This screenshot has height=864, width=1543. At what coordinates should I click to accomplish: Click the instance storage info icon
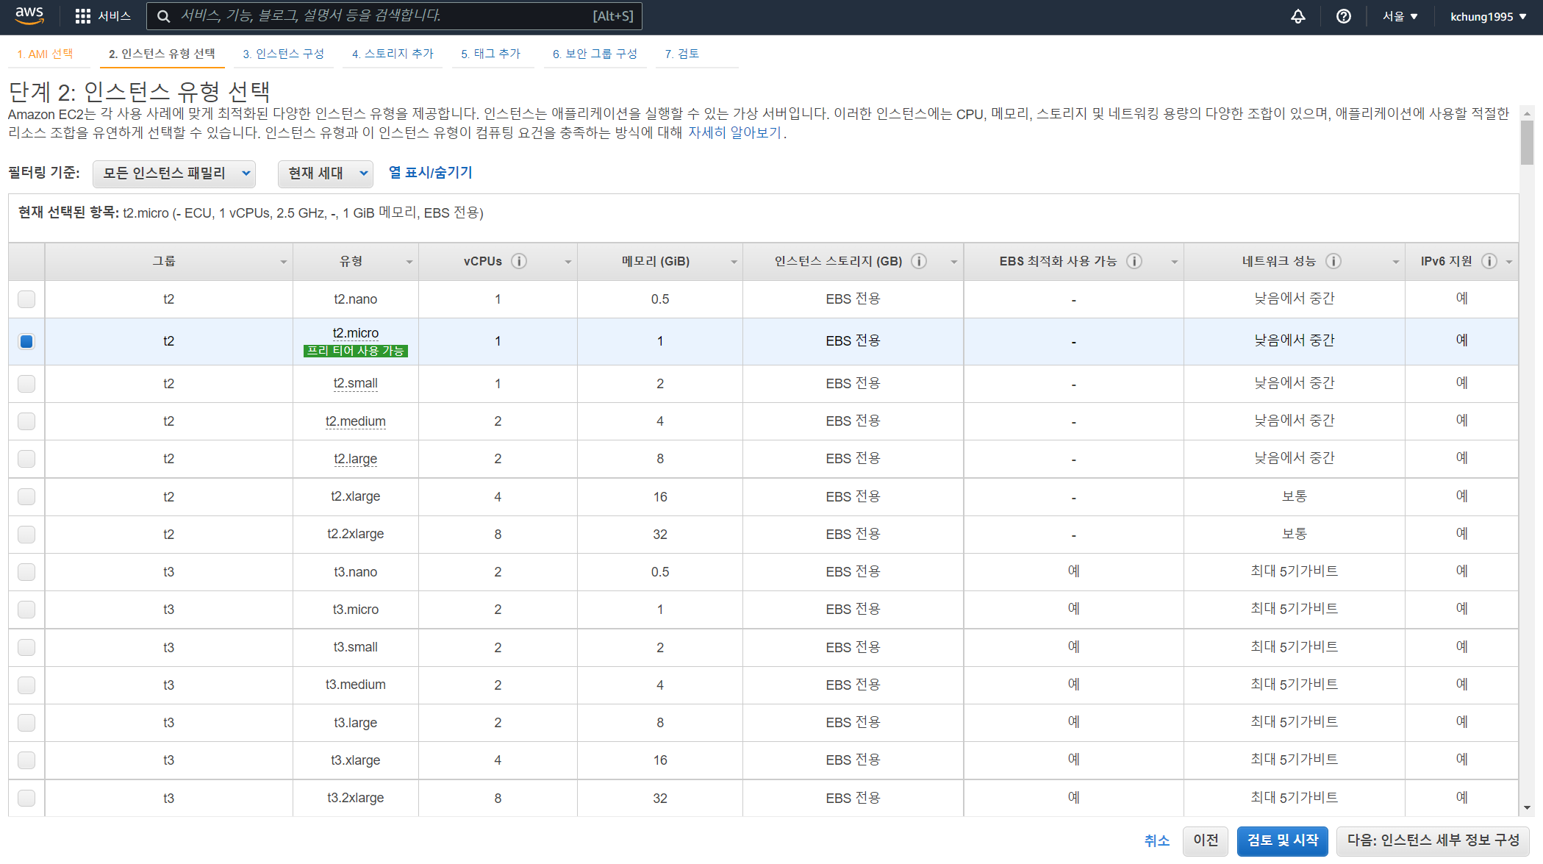click(x=919, y=261)
